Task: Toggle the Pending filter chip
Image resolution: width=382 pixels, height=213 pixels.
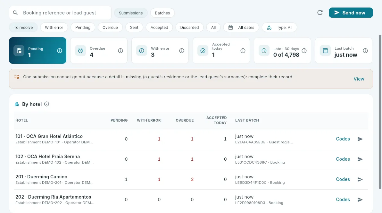Action: (83, 27)
